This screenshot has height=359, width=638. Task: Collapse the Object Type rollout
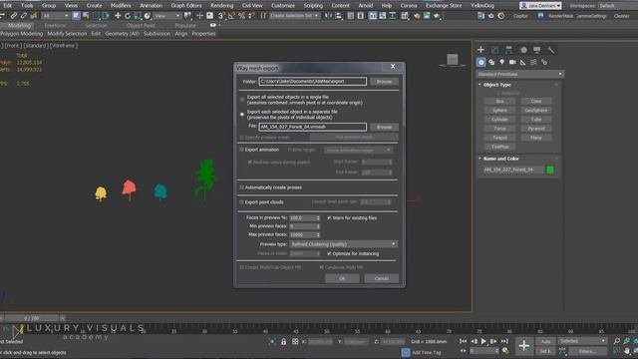tap(496, 85)
